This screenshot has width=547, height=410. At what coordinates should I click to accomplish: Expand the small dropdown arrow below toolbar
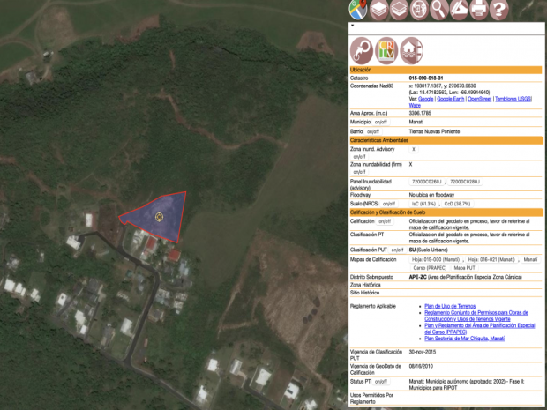coord(353,26)
